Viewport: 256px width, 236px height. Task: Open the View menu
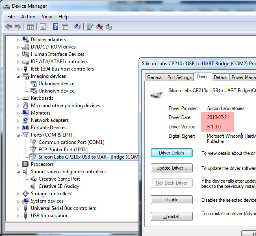(47, 17)
